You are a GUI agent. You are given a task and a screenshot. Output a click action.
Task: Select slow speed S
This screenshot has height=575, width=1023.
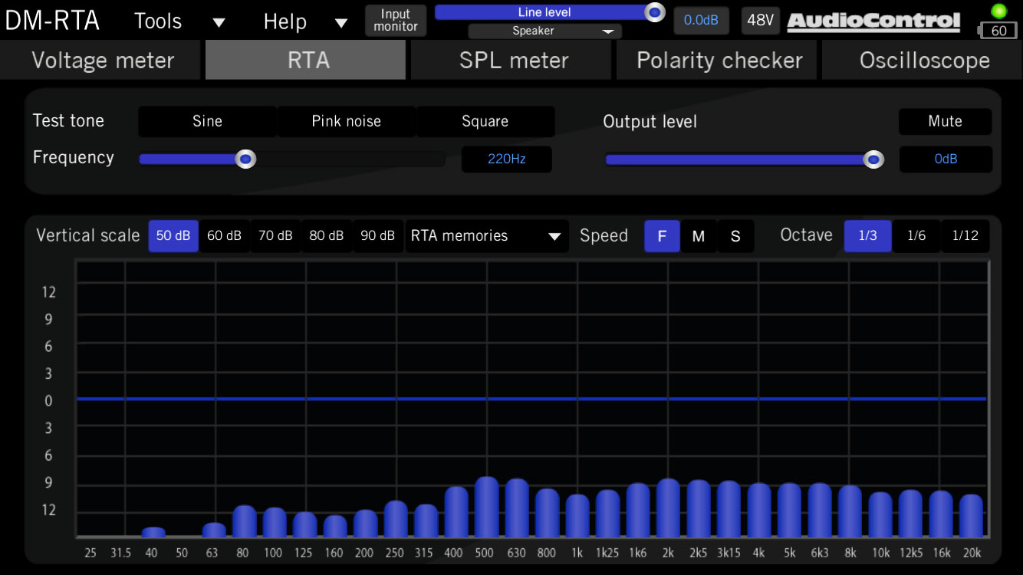(735, 236)
